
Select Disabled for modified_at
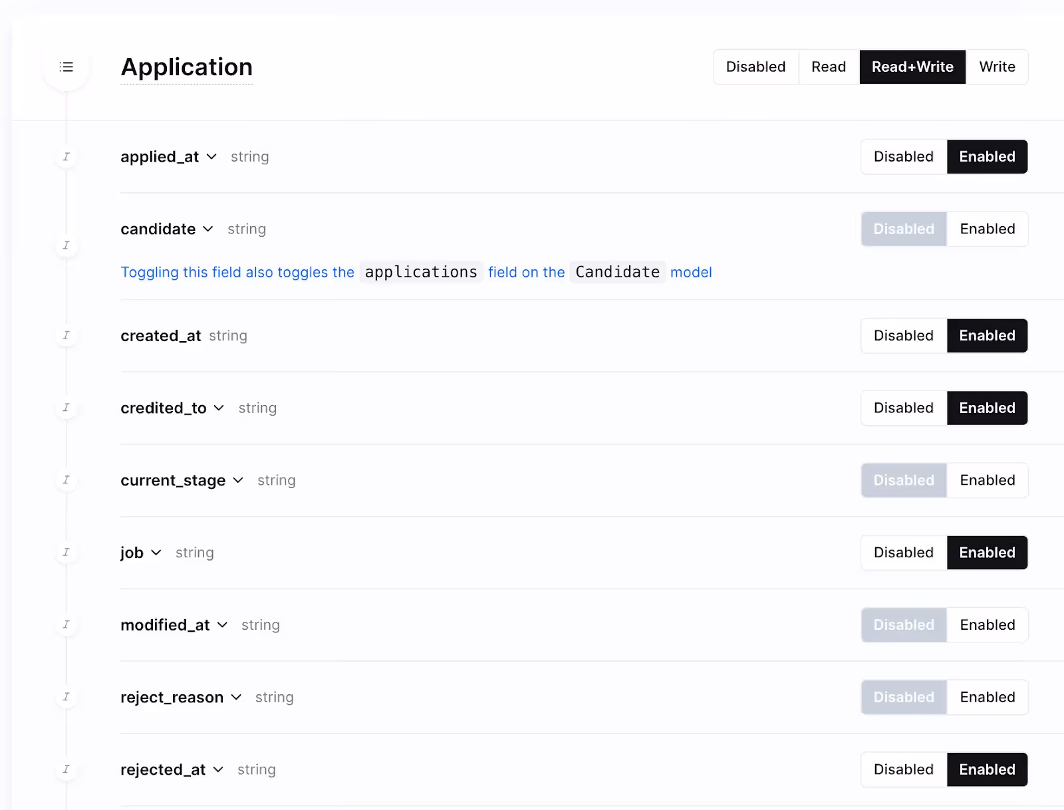(x=904, y=625)
